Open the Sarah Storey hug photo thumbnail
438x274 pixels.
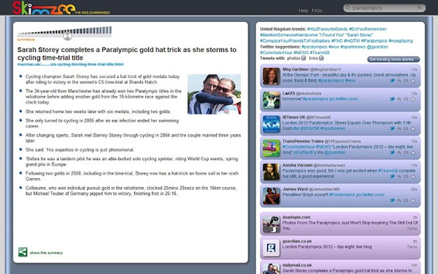(214, 94)
